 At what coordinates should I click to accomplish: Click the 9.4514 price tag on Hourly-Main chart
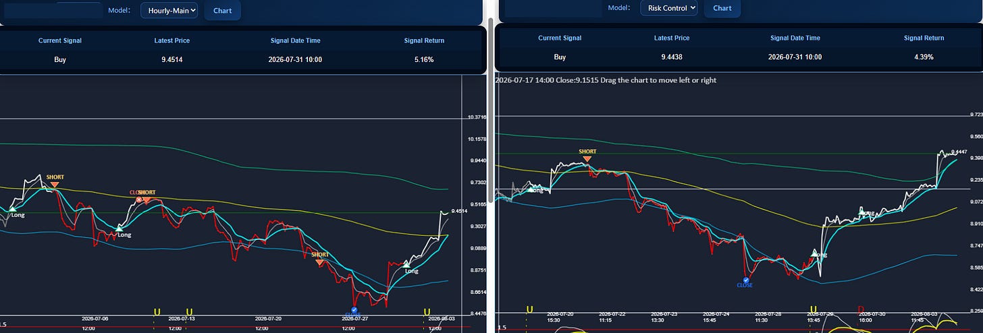coord(458,211)
